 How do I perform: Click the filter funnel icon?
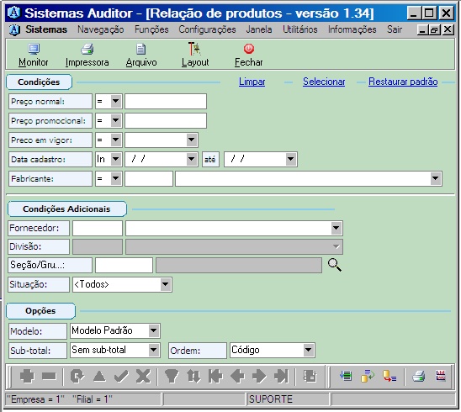pyautogui.click(x=172, y=376)
